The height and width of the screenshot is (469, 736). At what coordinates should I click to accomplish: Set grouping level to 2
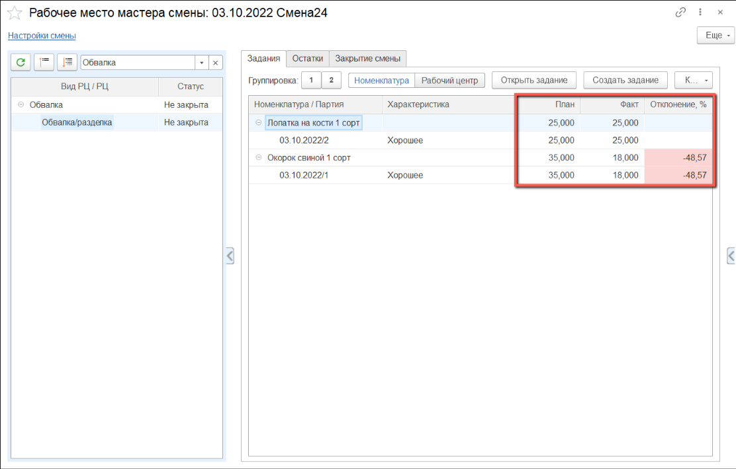pos(331,80)
